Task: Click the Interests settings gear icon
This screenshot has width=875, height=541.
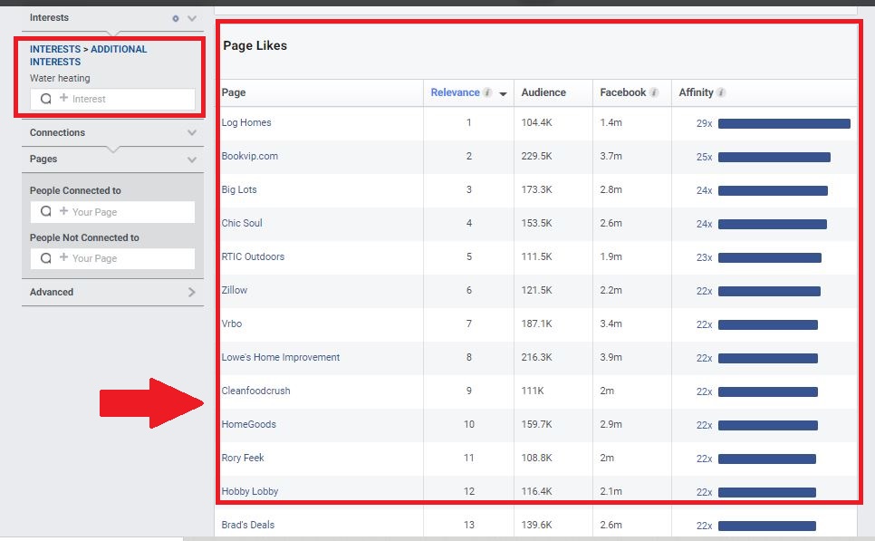Action: click(x=175, y=18)
